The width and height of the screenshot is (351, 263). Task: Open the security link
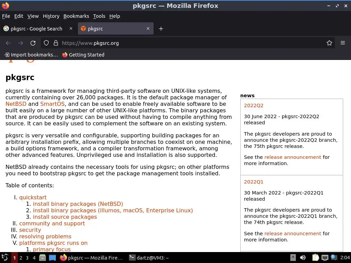coord(30,230)
